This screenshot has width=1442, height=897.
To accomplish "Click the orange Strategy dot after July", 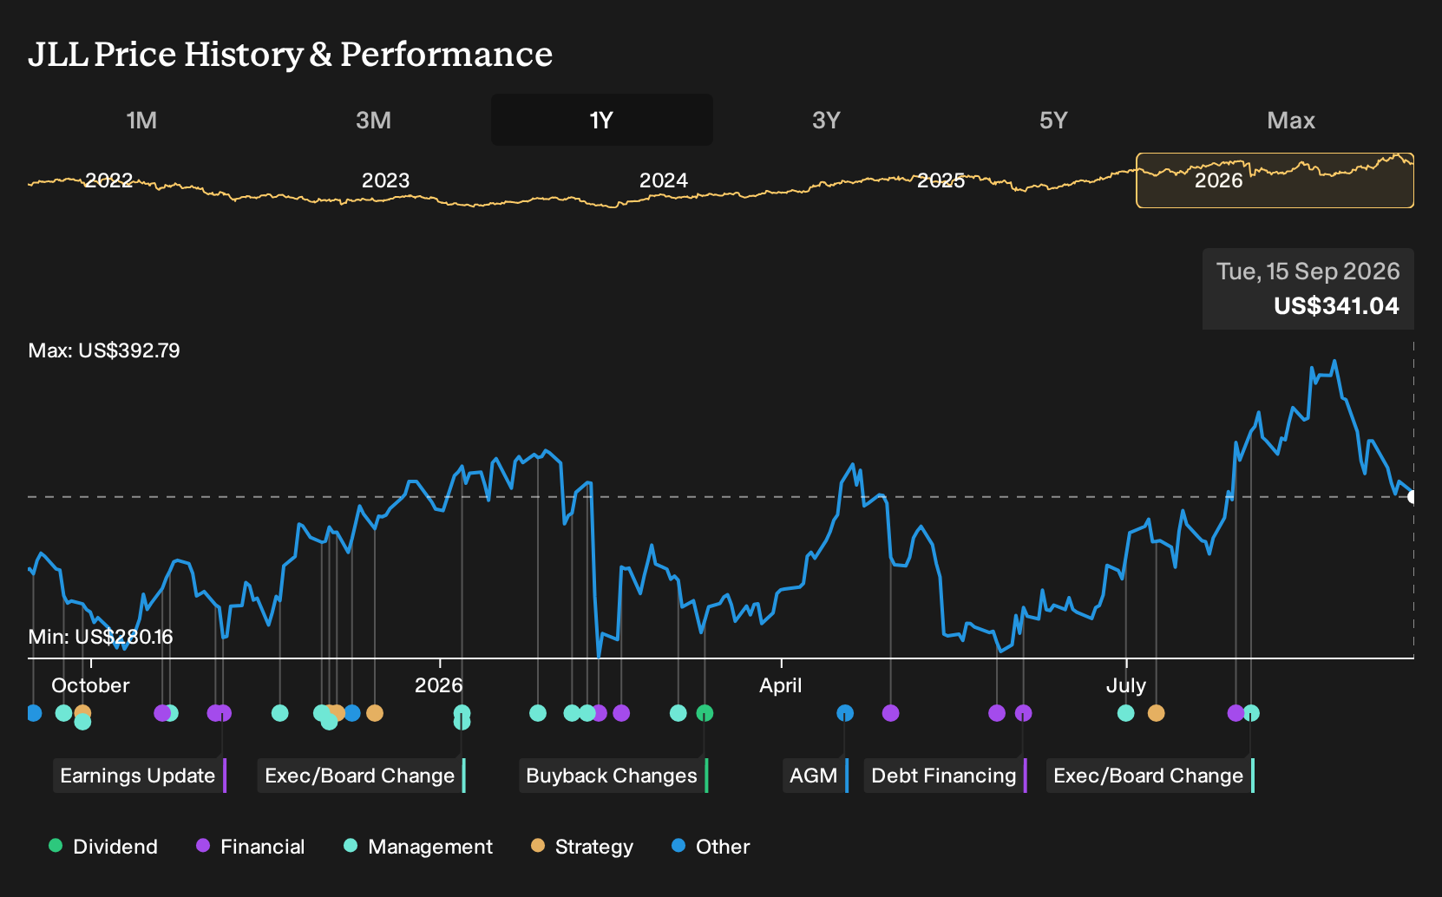I will point(1156,713).
